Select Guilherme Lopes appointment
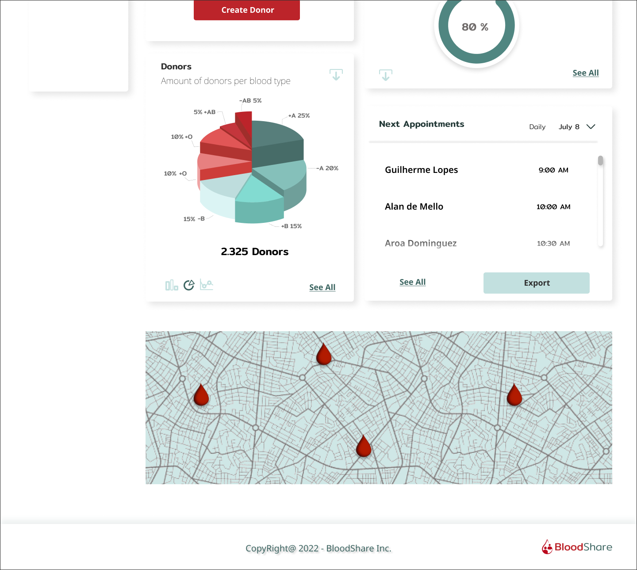This screenshot has width=637, height=570. [422, 170]
